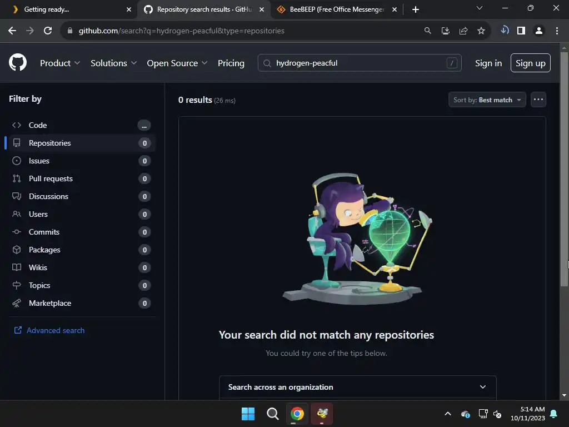The width and height of the screenshot is (569, 427).
Task: Click the GitHub Octocat logo
Action: (x=18, y=62)
